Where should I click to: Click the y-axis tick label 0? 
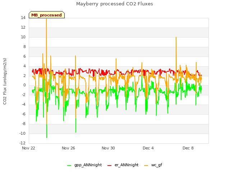[24, 85]
